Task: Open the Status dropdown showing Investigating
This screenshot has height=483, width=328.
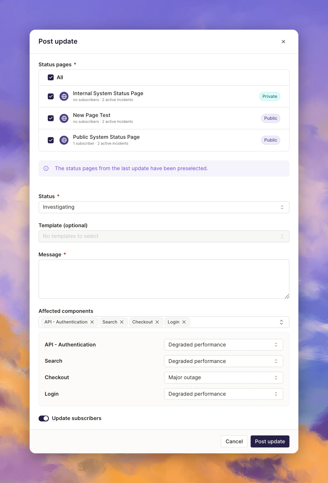Action: tap(164, 207)
